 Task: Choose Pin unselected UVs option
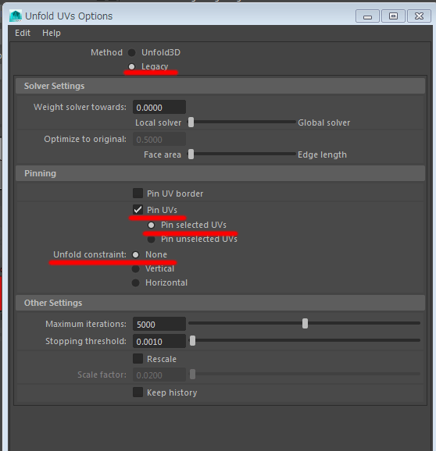point(151,240)
